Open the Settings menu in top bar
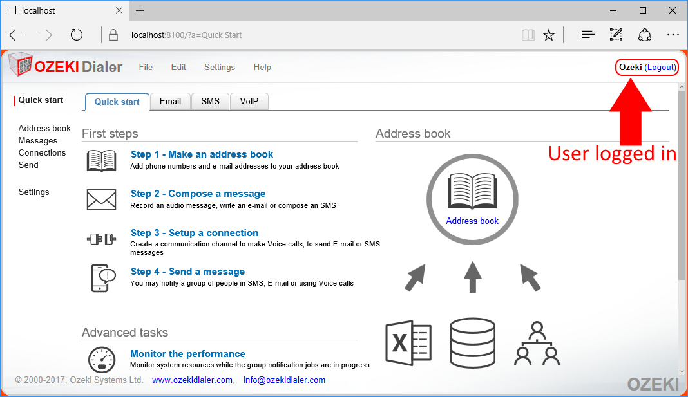 [220, 67]
